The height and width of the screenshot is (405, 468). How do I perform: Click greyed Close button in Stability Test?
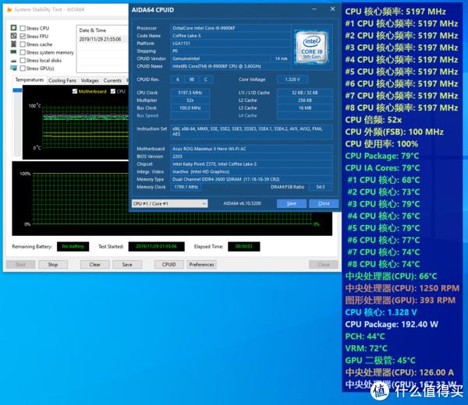pos(324,265)
